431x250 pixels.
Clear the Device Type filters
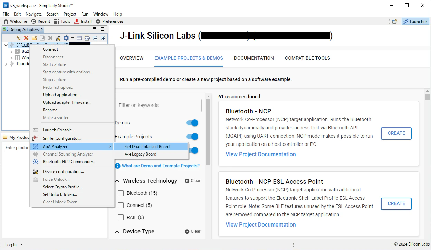click(193, 231)
